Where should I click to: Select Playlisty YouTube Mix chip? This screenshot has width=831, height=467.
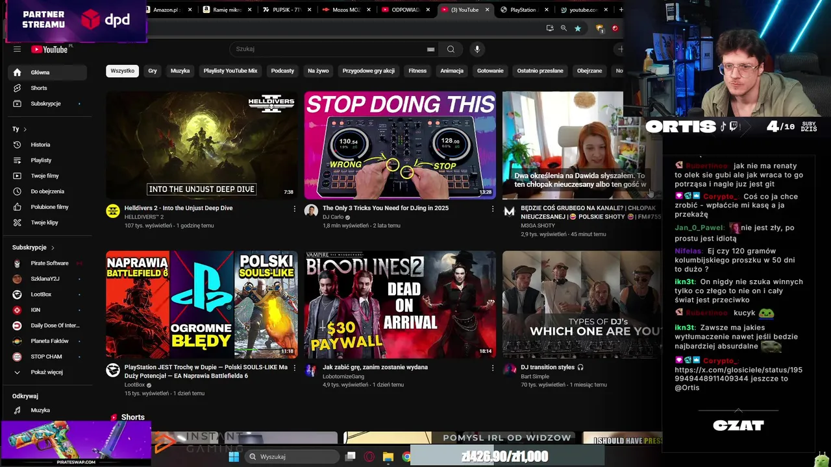[x=230, y=71]
